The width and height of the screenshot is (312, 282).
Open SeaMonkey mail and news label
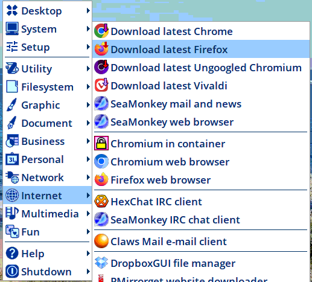[176, 104]
